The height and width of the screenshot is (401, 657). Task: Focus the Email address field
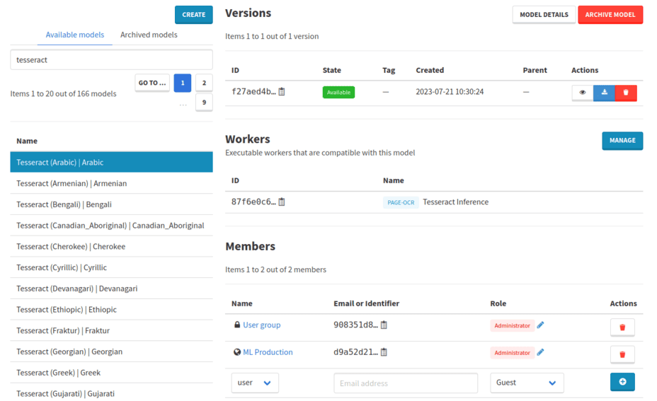coord(406,383)
